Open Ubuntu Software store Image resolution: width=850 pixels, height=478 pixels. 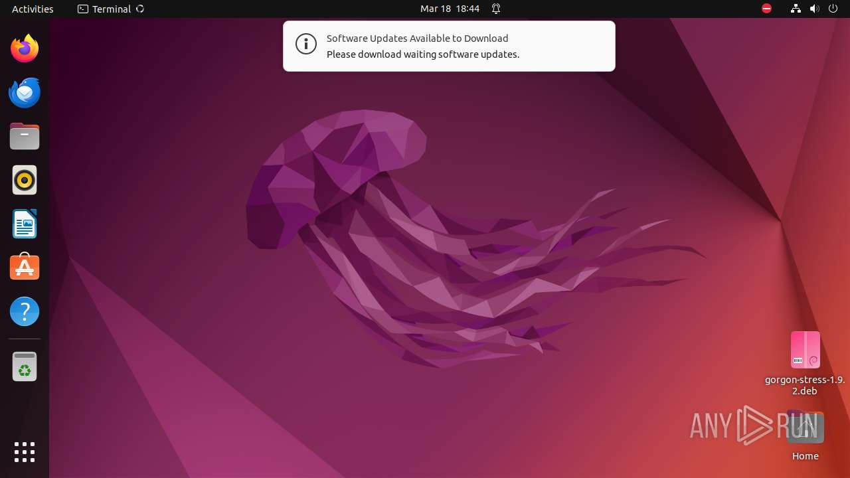click(x=25, y=268)
